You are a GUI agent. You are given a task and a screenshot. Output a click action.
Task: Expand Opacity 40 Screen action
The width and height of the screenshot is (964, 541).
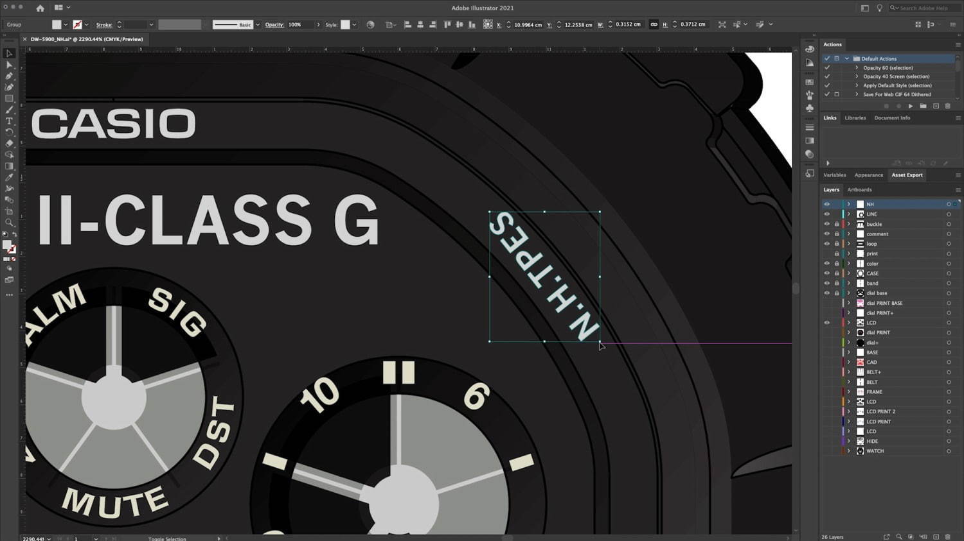(857, 76)
